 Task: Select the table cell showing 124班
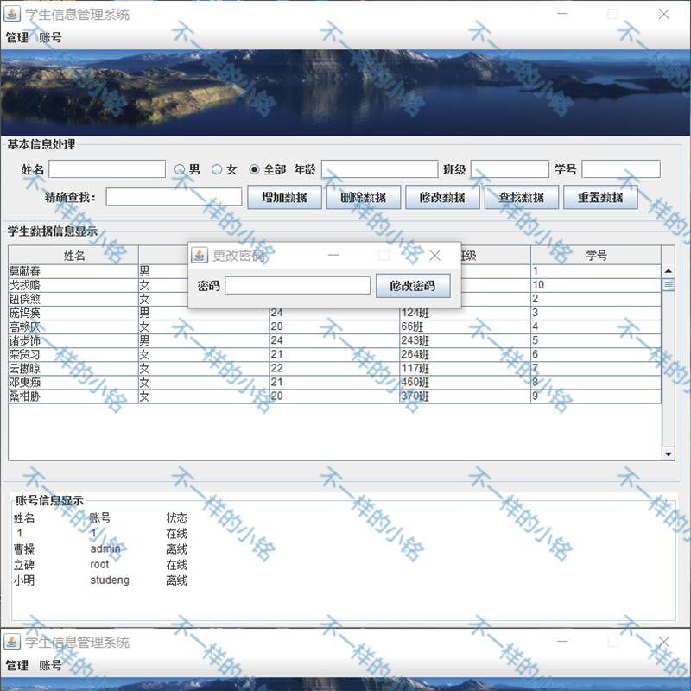pyautogui.click(x=465, y=313)
